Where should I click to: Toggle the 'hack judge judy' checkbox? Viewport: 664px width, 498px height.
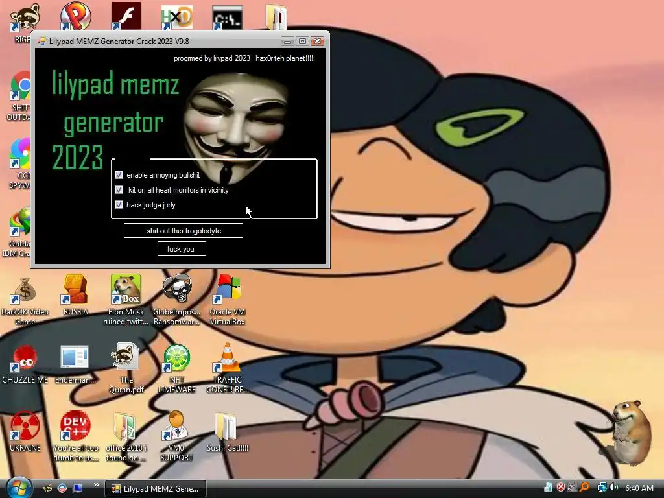pos(119,204)
